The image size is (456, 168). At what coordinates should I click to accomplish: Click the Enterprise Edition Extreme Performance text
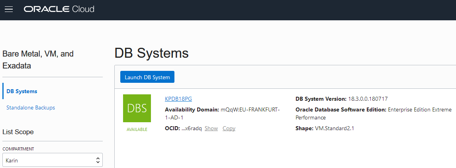point(419,109)
